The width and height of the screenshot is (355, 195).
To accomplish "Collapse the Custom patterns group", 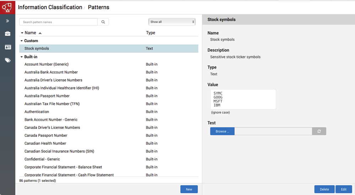I will point(22,41).
